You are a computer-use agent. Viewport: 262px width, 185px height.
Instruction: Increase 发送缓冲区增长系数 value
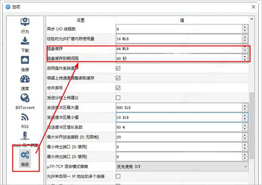click(245, 125)
